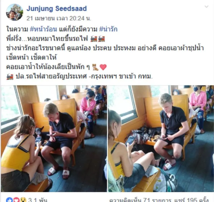Open the left train photo

[54, 138]
